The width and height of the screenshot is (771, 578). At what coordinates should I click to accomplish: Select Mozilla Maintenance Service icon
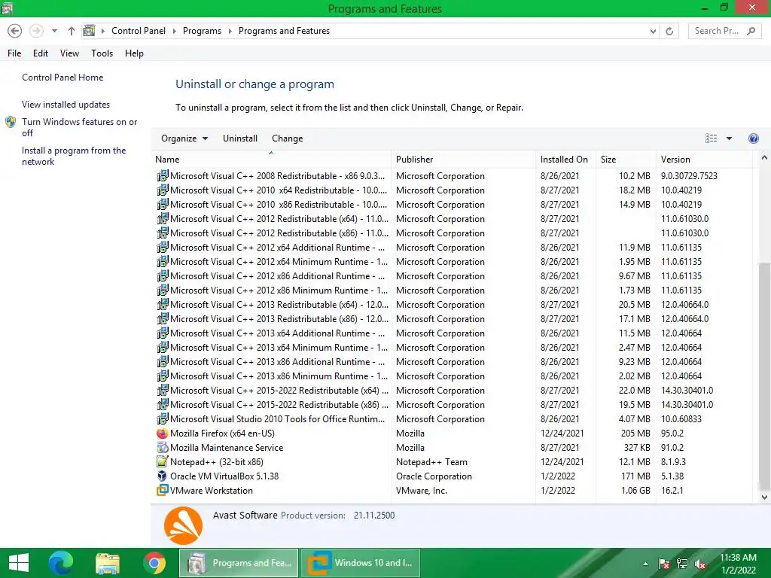click(163, 447)
